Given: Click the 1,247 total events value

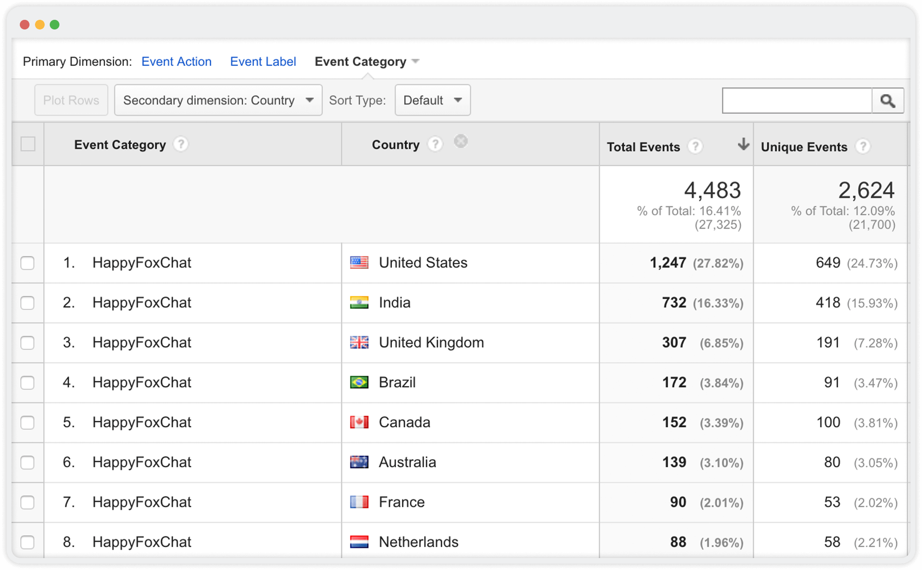Looking at the screenshot, I should [668, 262].
